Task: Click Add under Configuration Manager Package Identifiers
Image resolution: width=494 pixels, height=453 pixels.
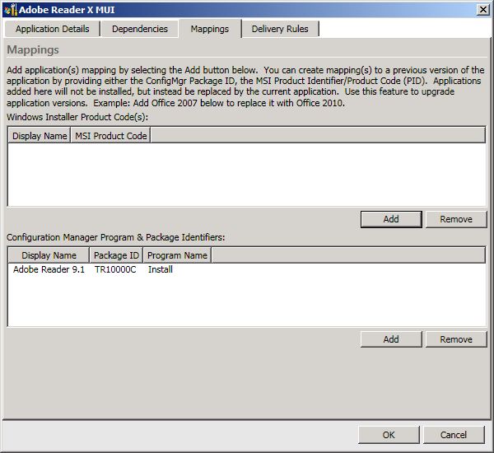Action: [391, 339]
